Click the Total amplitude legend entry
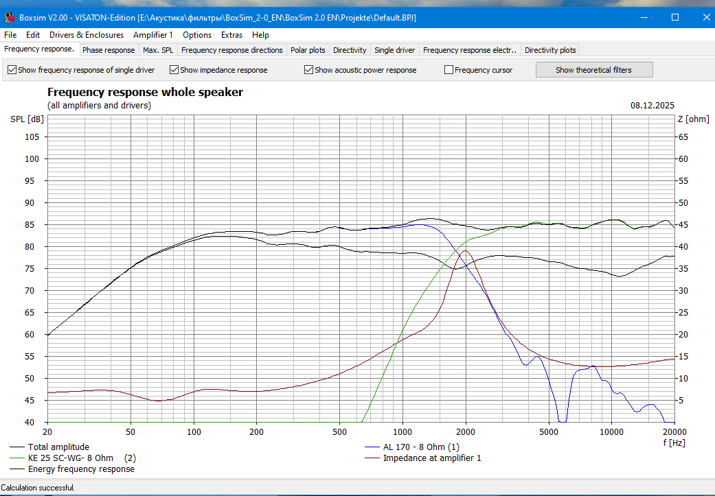 (49, 447)
